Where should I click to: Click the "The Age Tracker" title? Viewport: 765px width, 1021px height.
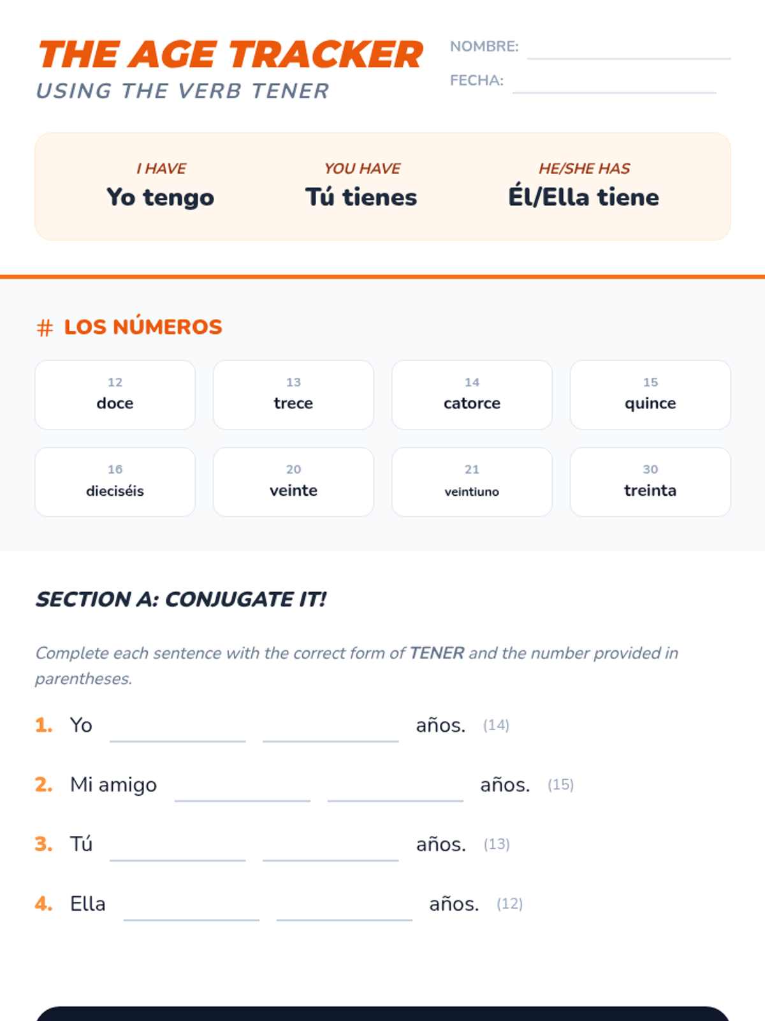click(230, 55)
